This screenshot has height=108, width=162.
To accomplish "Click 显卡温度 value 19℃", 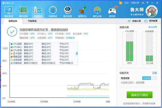I will [86, 34].
